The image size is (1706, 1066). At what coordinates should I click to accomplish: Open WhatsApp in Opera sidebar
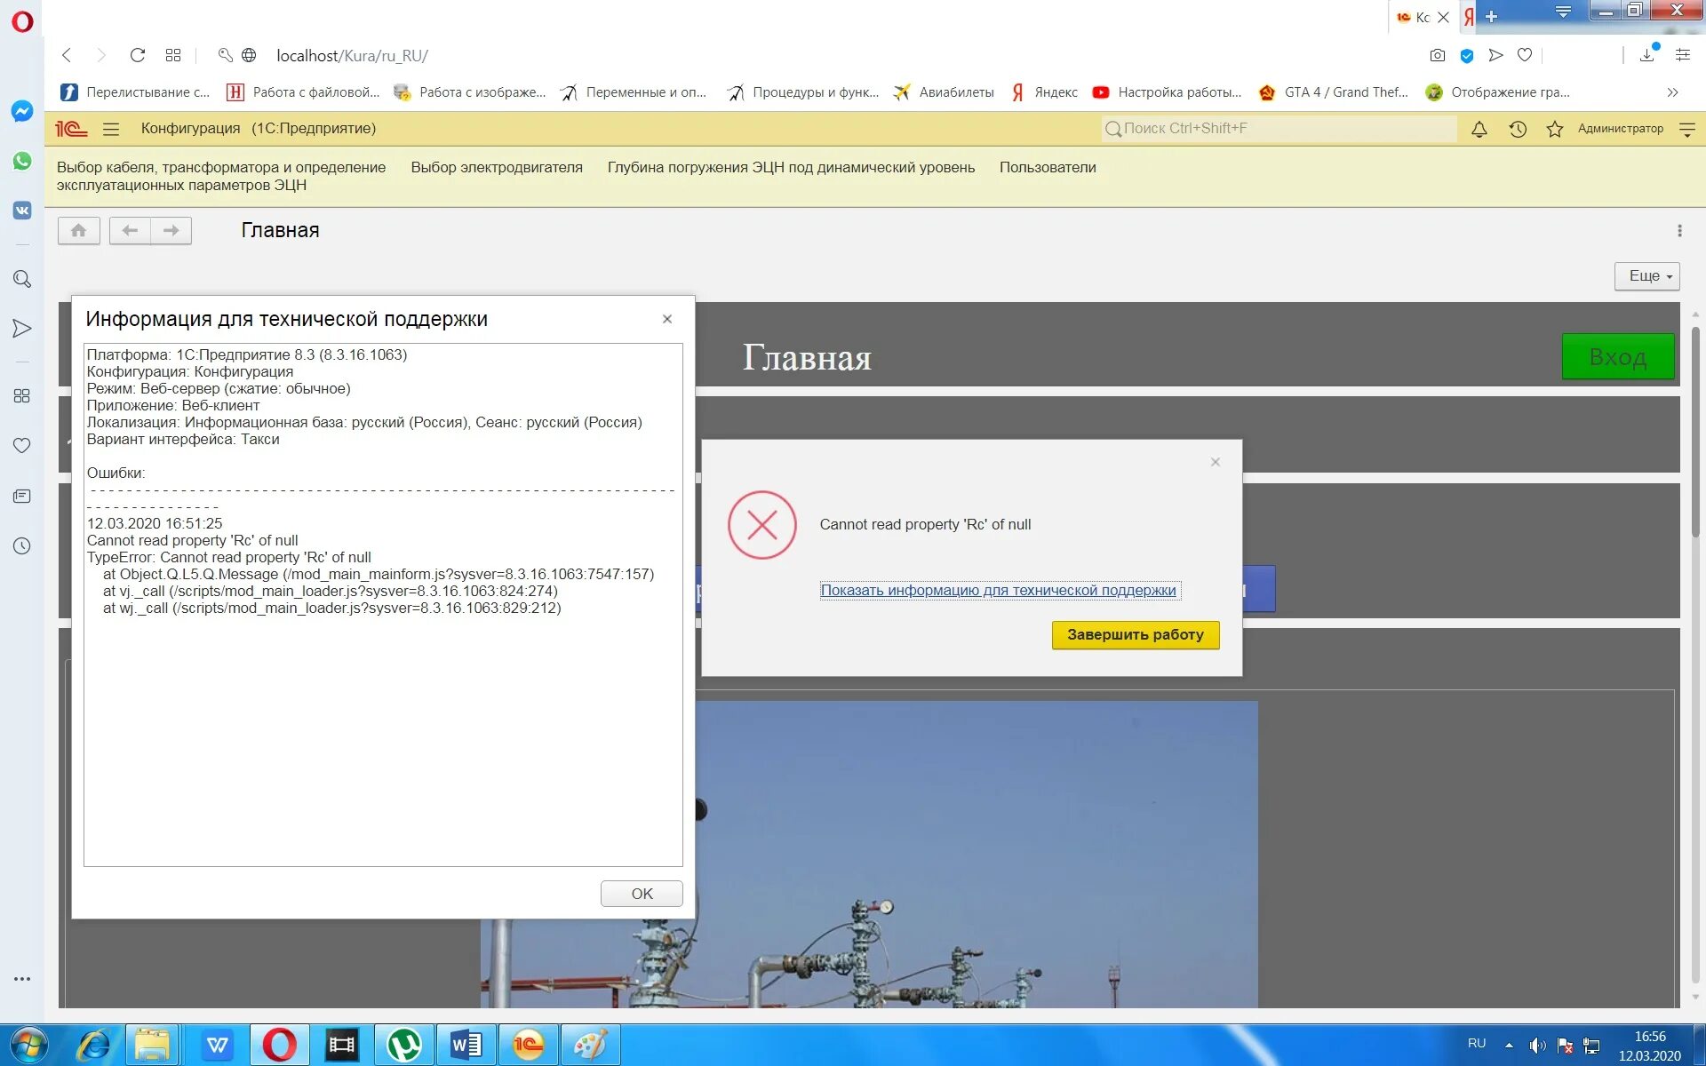22,161
